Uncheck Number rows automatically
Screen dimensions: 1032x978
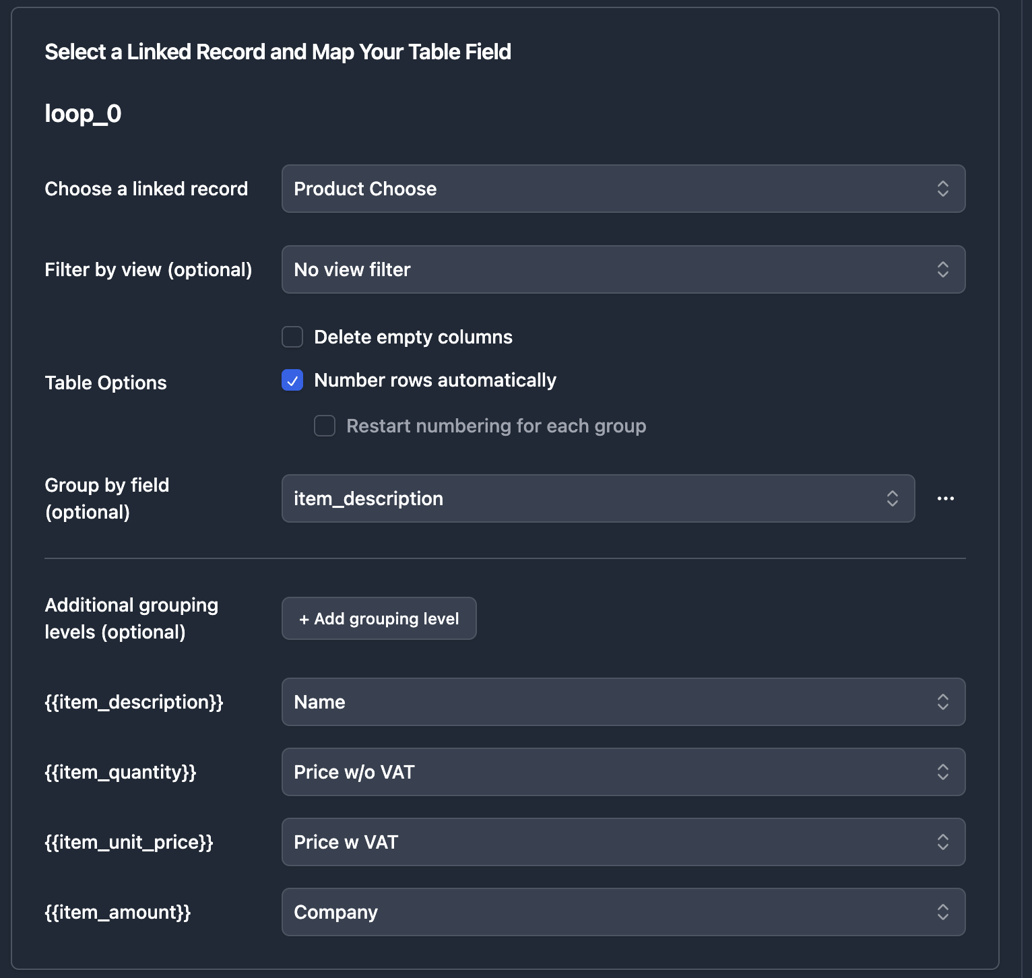point(292,380)
